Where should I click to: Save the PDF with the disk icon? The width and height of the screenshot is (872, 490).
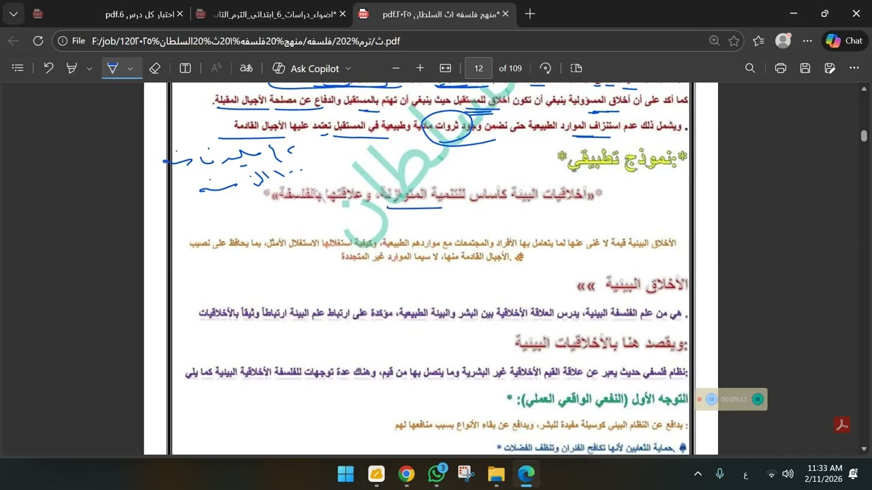pos(805,68)
